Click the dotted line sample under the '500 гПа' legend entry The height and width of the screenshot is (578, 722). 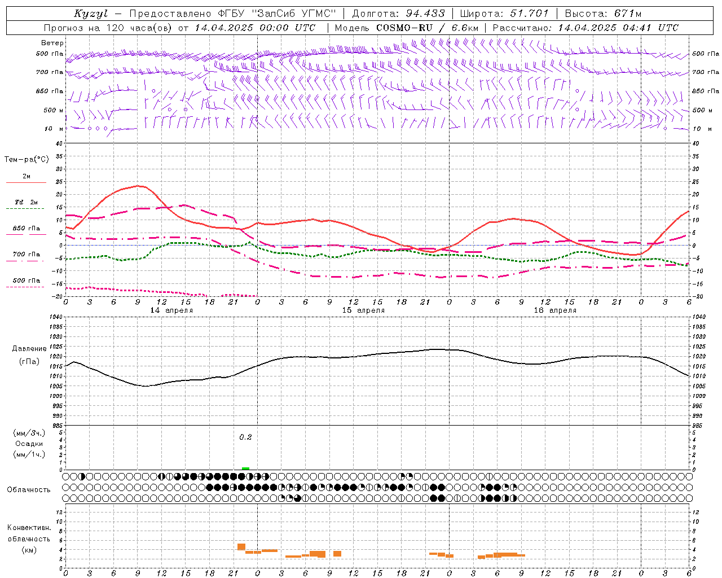(x=25, y=287)
